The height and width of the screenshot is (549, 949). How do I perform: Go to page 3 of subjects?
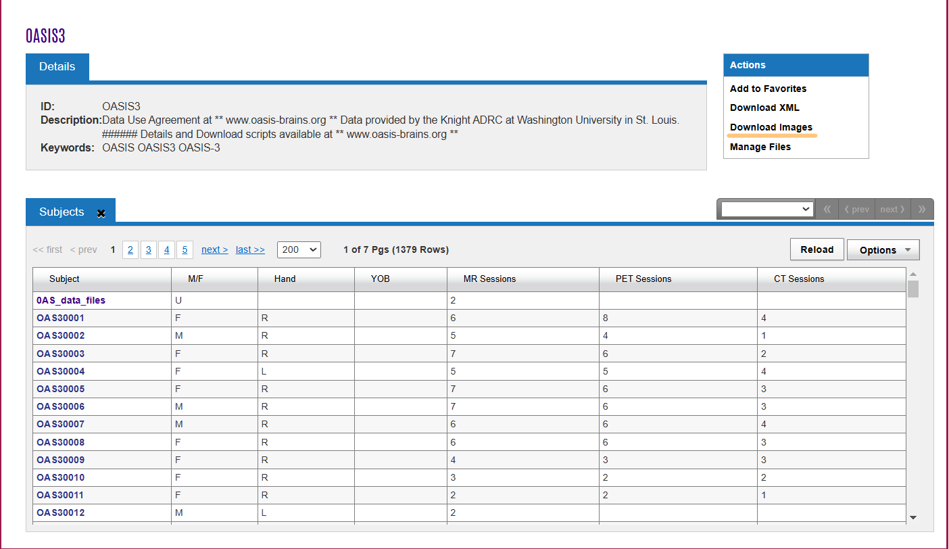click(149, 249)
